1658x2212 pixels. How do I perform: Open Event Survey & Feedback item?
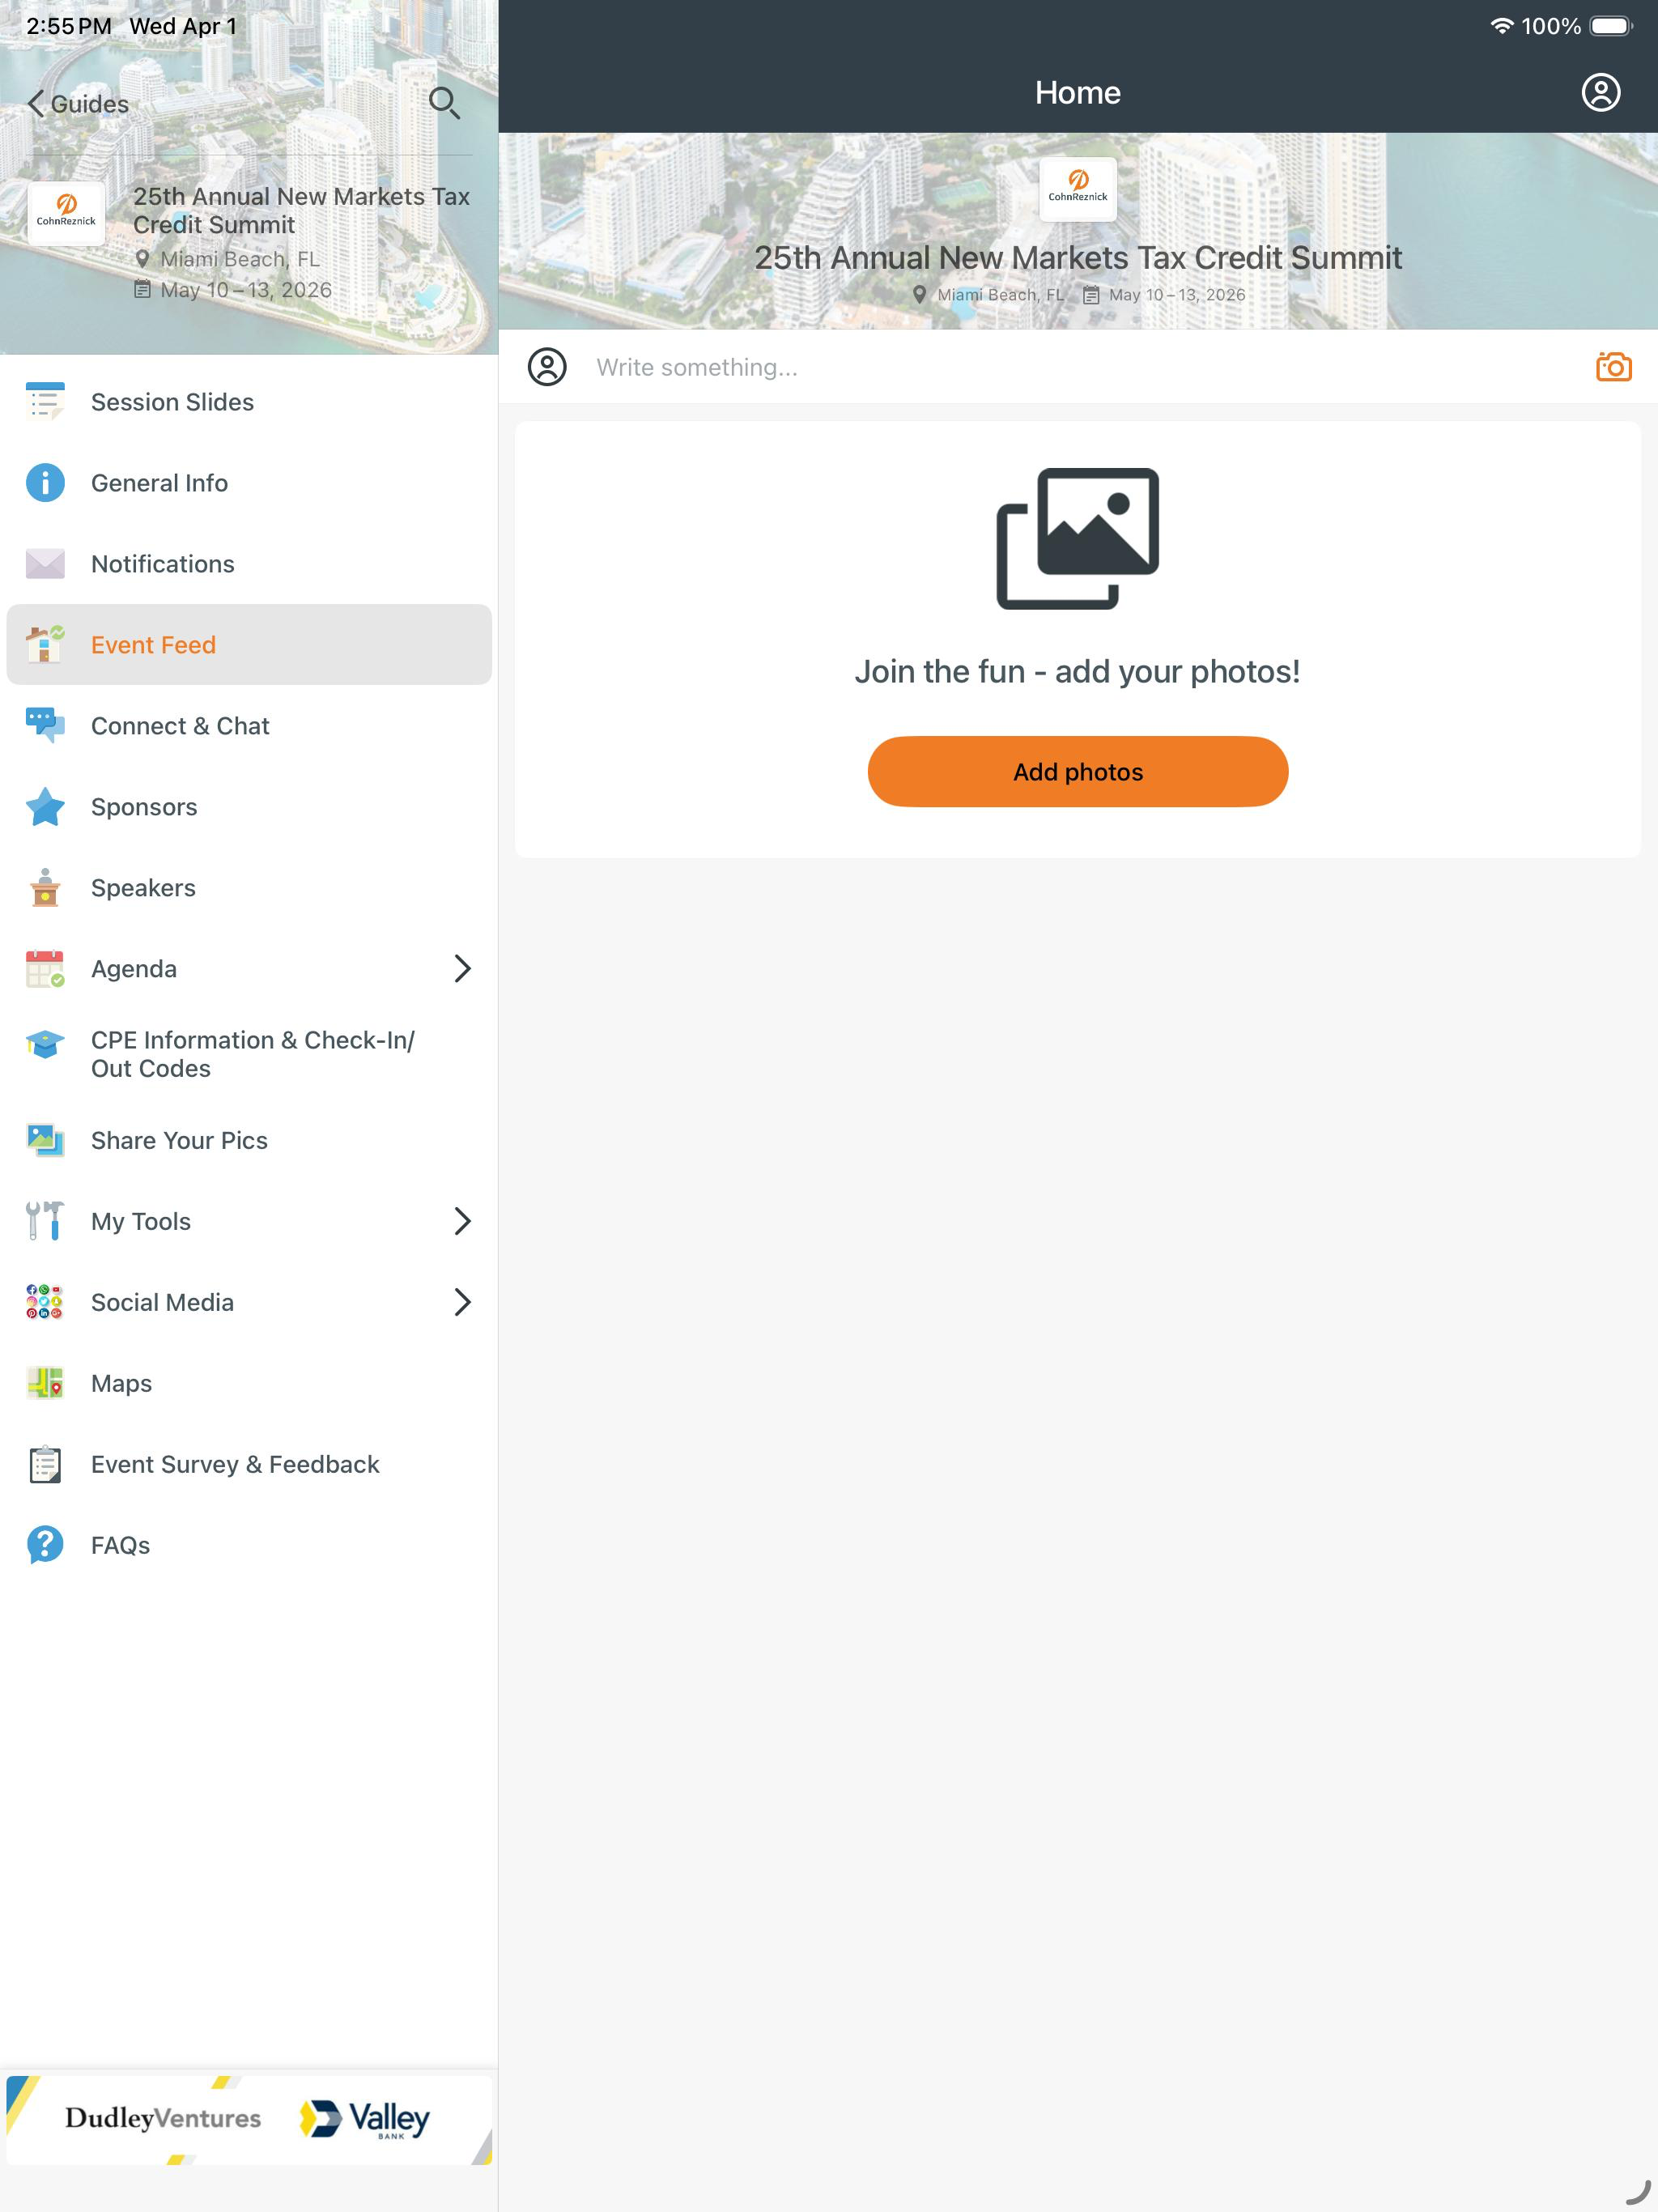249,1464
